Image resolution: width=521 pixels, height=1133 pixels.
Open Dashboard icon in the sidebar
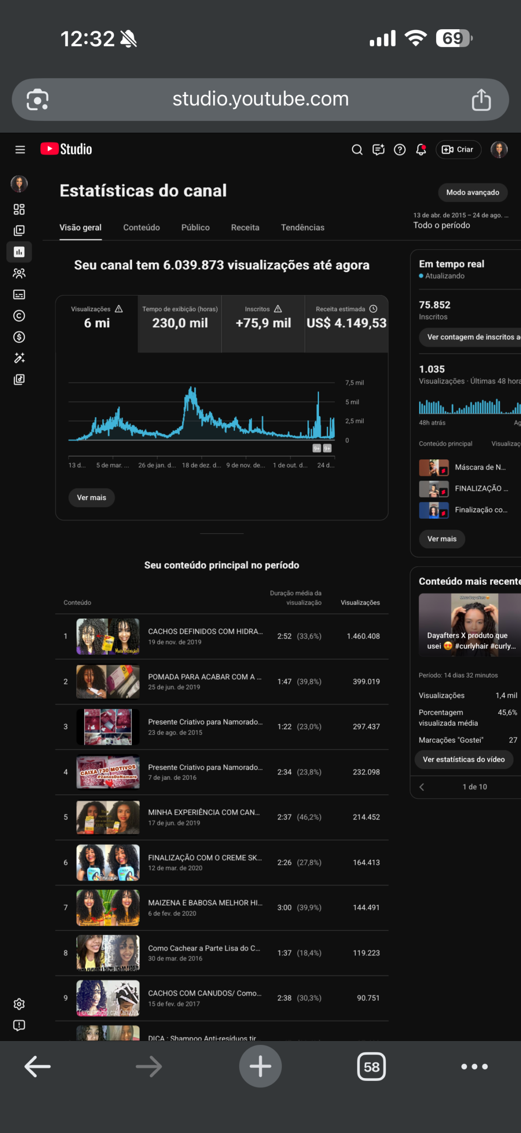click(19, 209)
